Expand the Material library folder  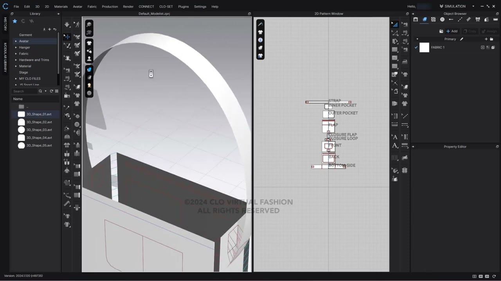tap(16, 66)
